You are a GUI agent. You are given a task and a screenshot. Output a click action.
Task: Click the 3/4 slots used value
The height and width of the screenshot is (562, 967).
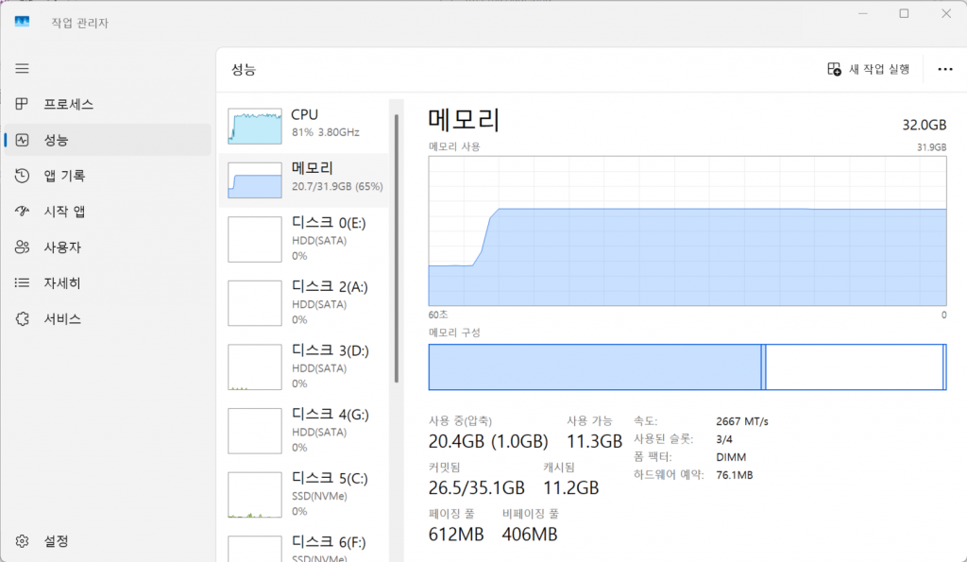[724, 439]
